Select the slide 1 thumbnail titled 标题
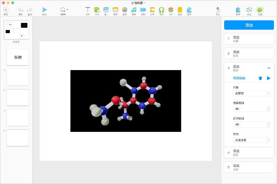The width and height of the screenshot is (277, 184). point(18,57)
